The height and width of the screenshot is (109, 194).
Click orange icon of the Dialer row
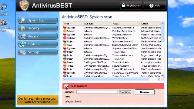point(65,45)
